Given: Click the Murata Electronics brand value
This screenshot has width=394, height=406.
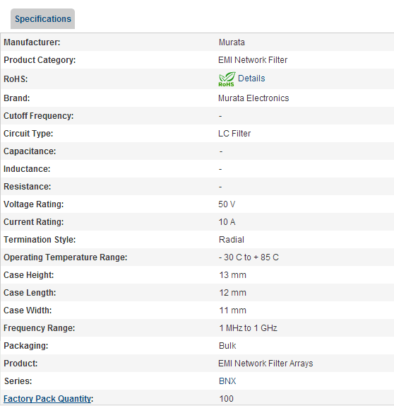Looking at the screenshot, I should [x=253, y=98].
